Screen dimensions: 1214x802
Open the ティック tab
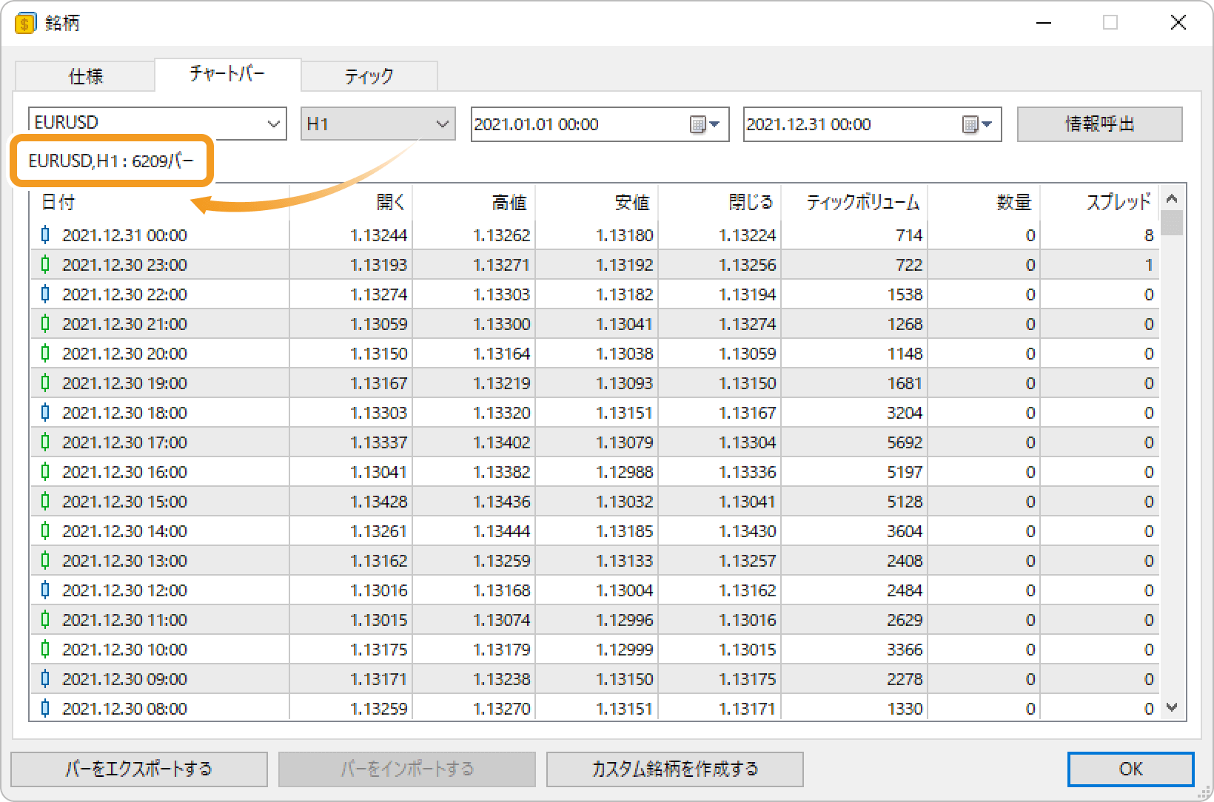369,76
